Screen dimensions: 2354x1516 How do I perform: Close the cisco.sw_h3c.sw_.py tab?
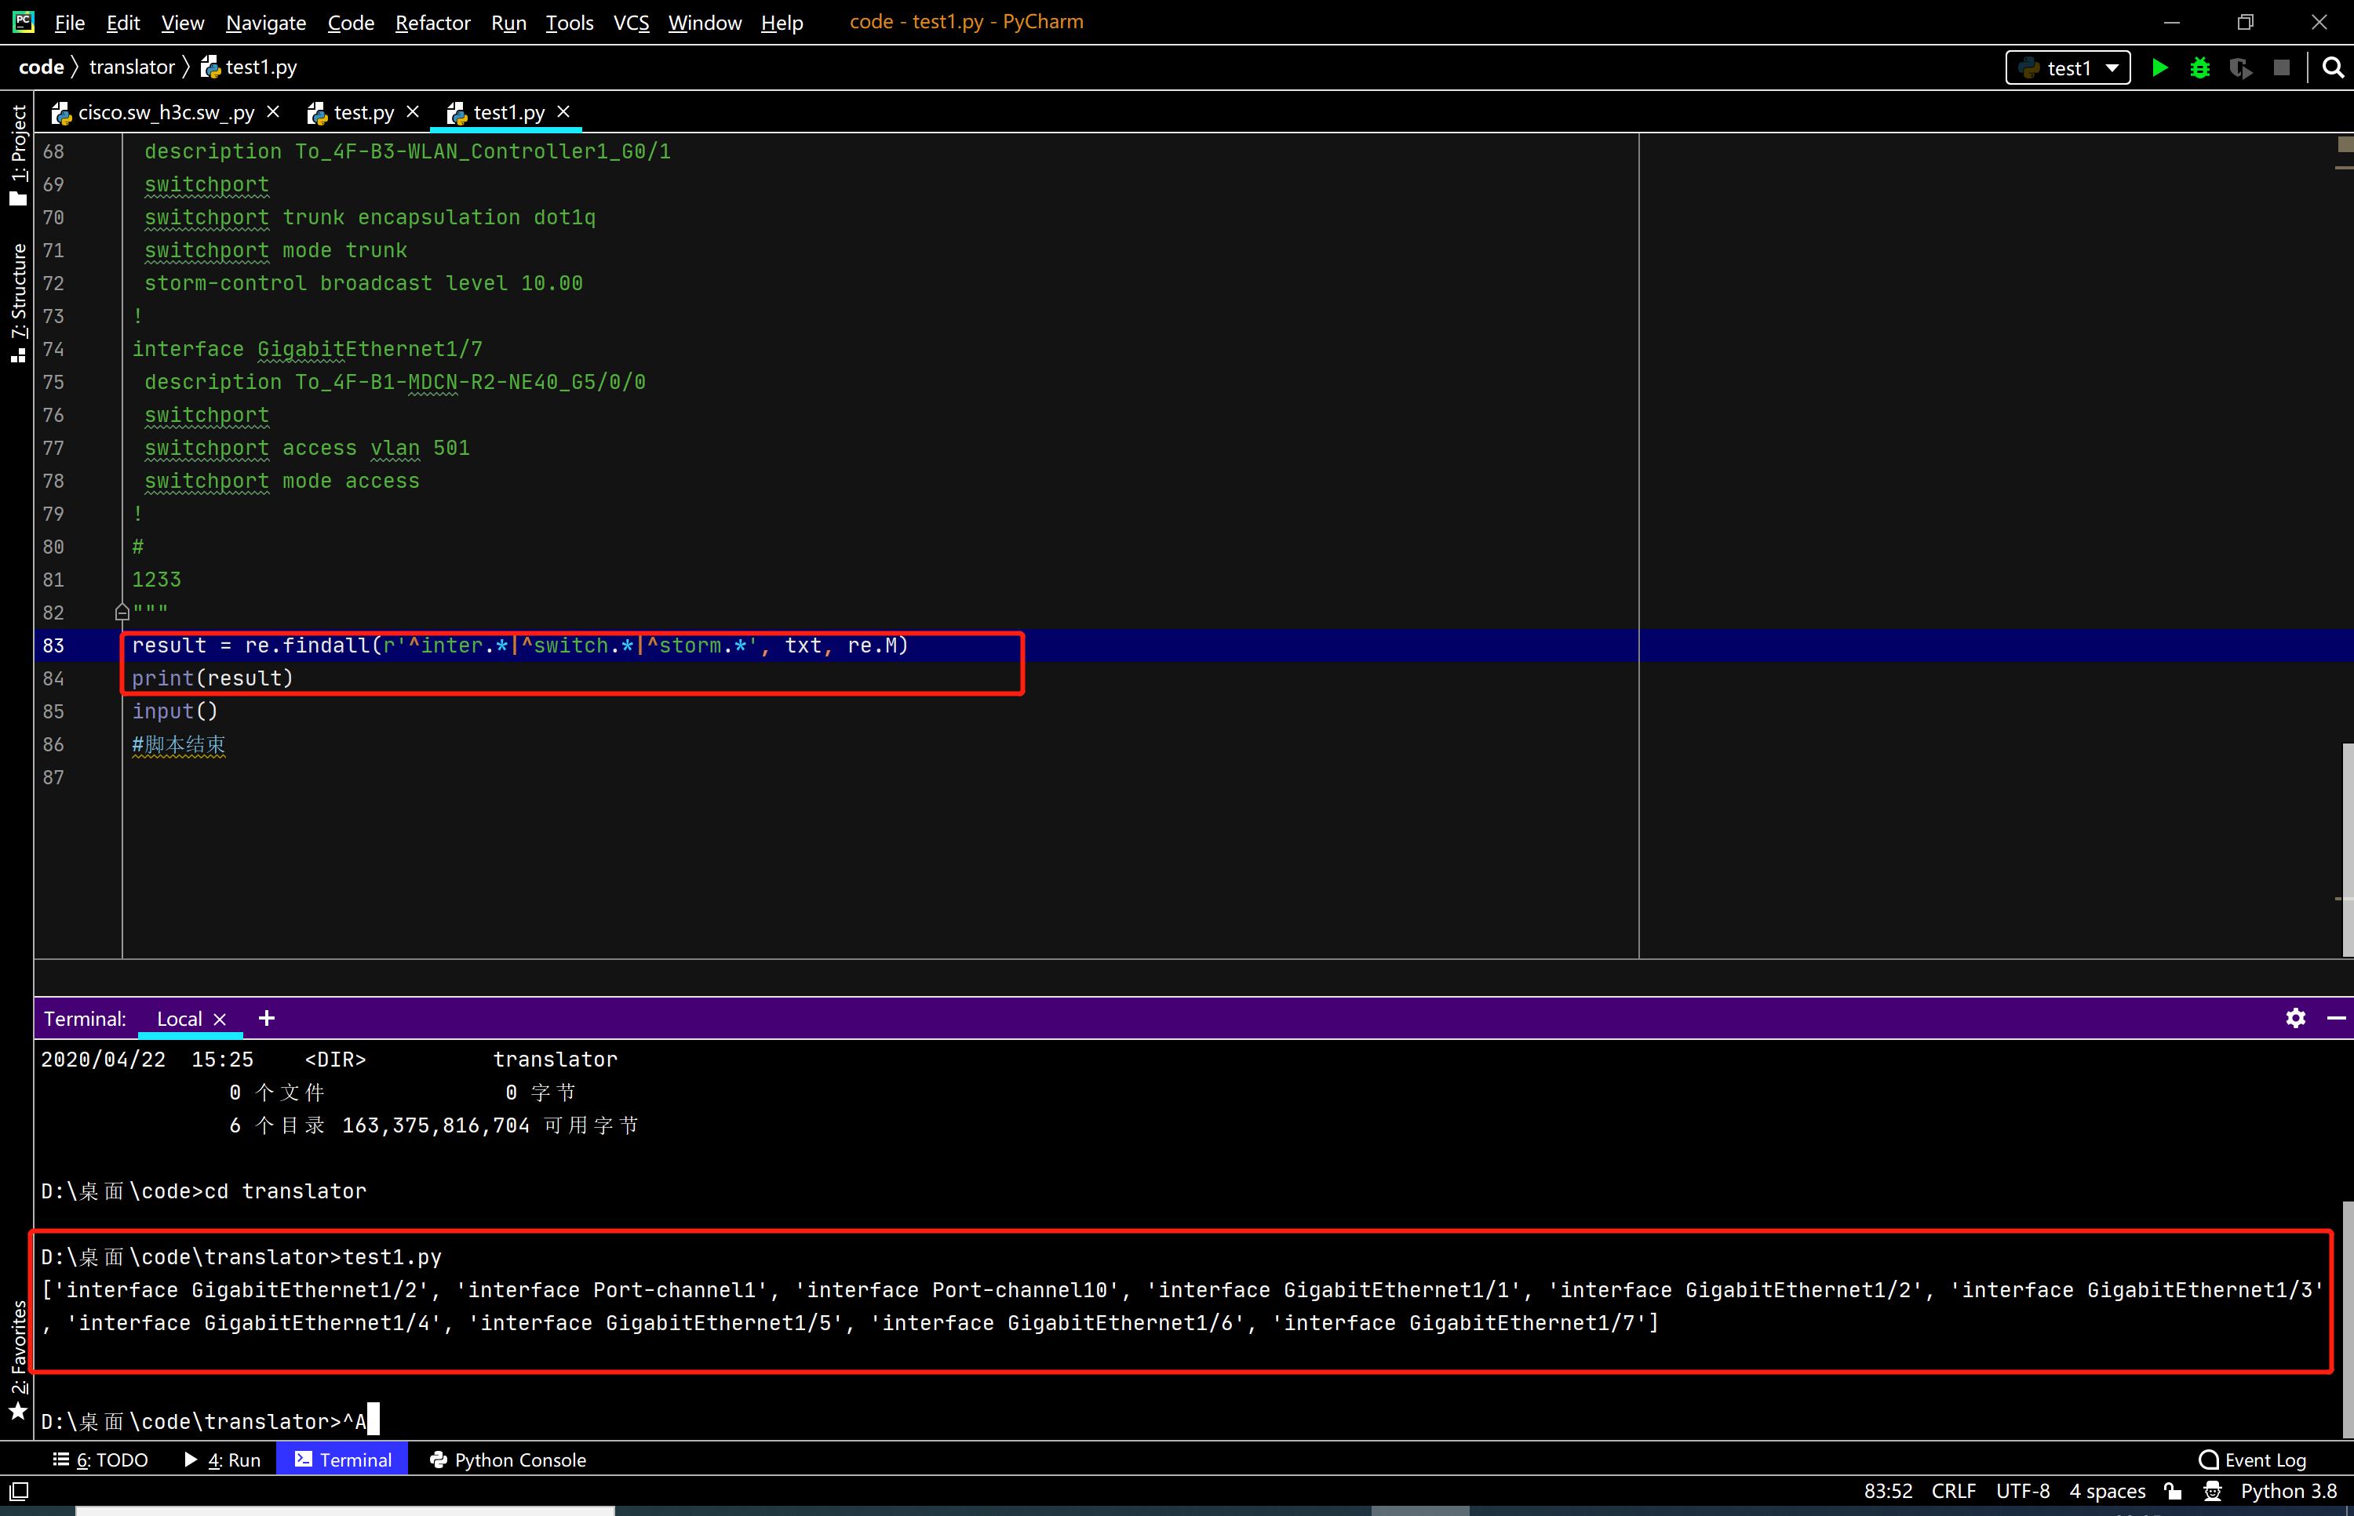pyautogui.click(x=273, y=112)
